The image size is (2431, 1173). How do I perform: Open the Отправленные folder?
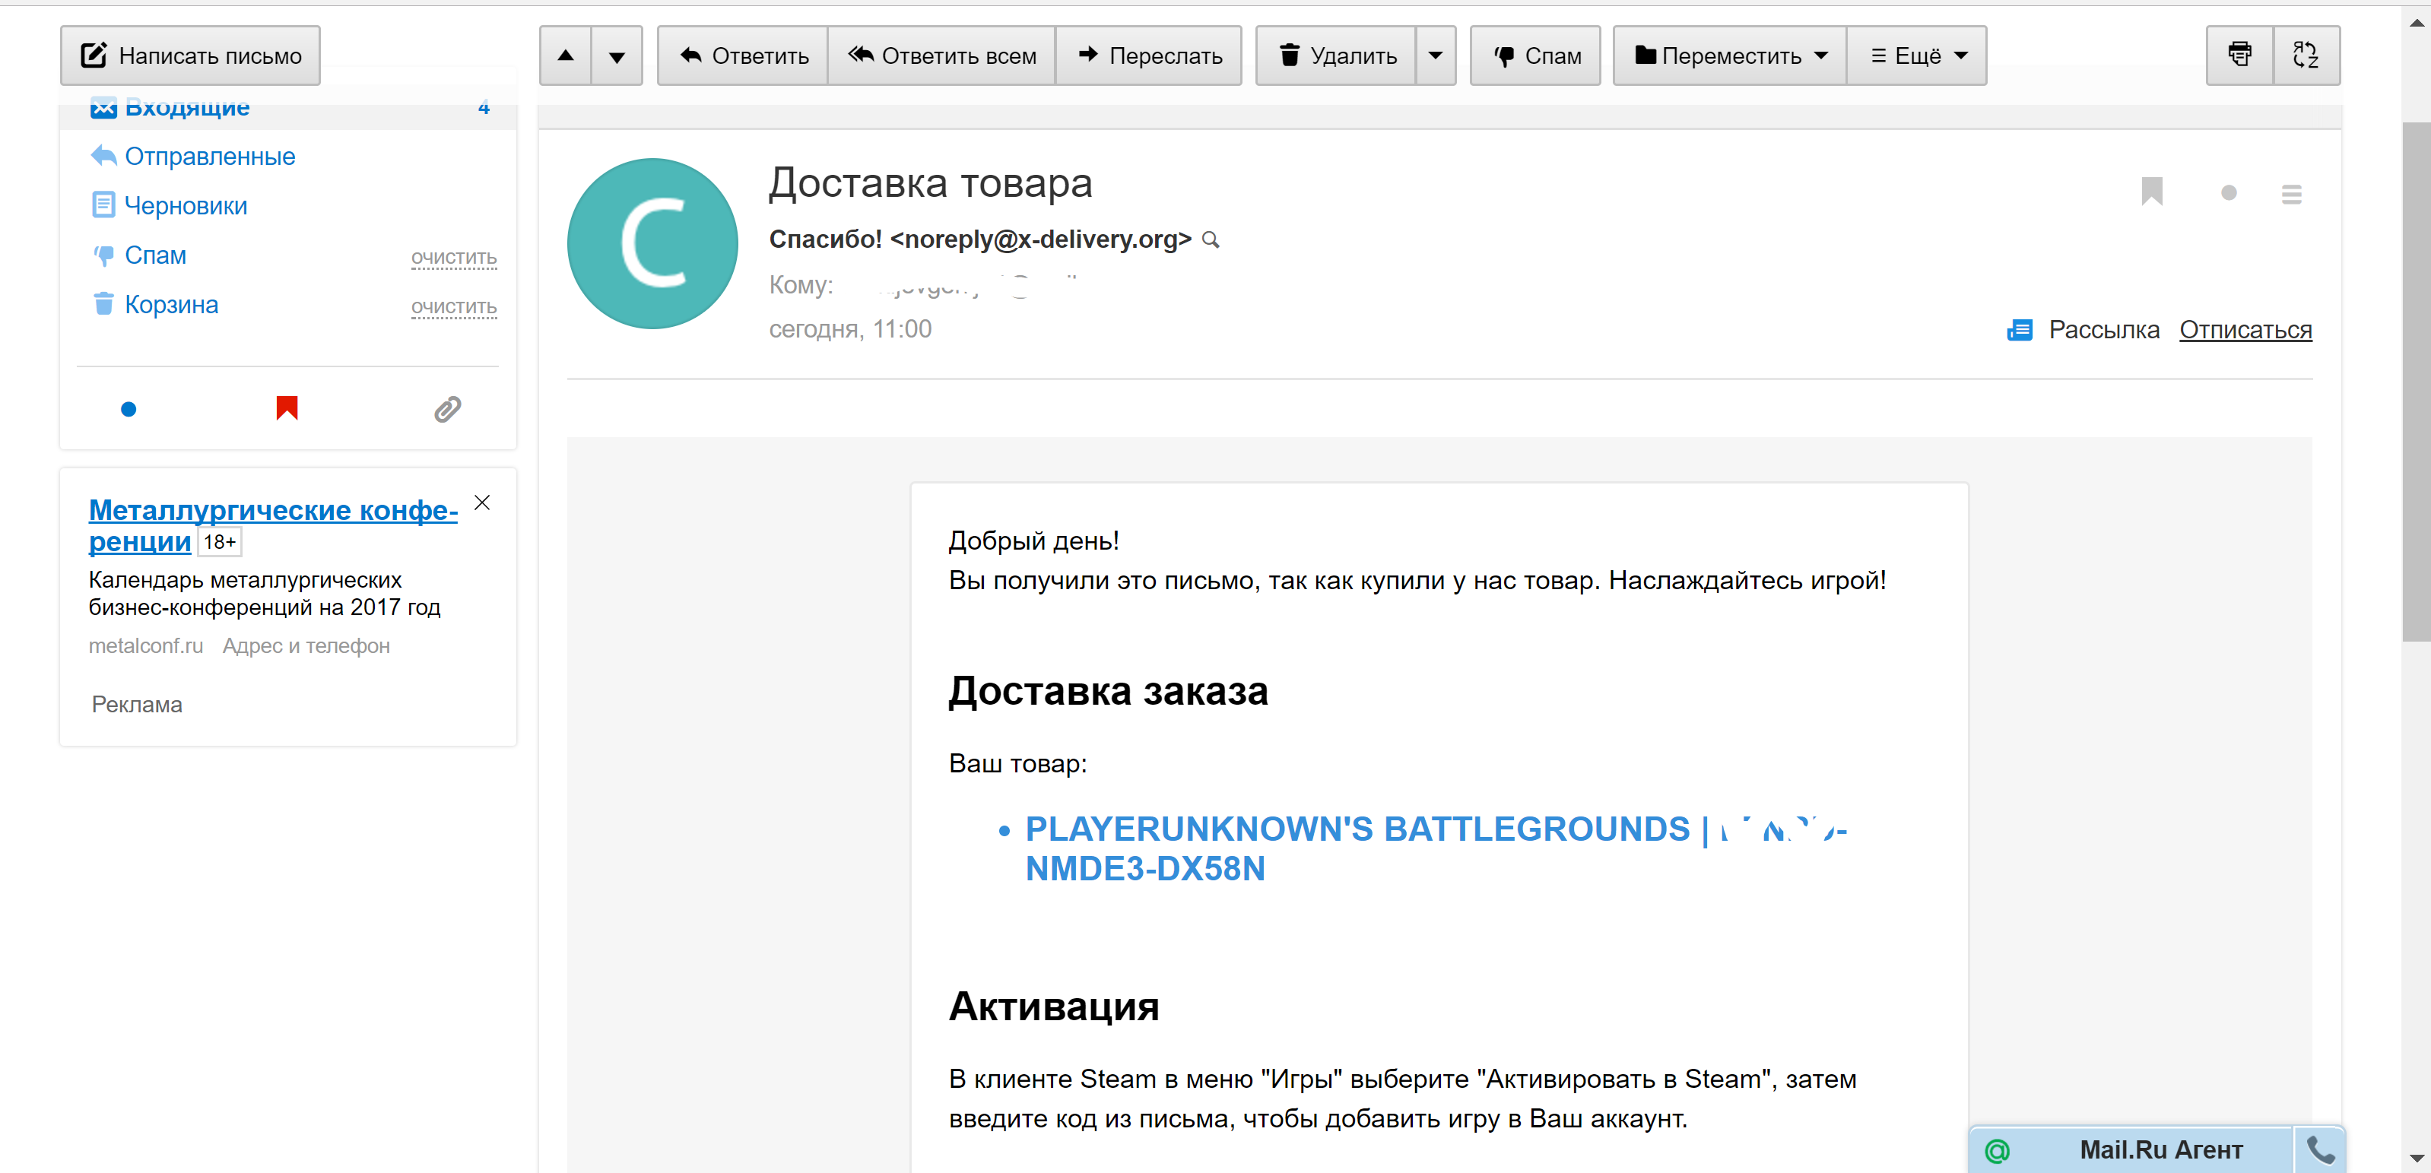[210, 157]
